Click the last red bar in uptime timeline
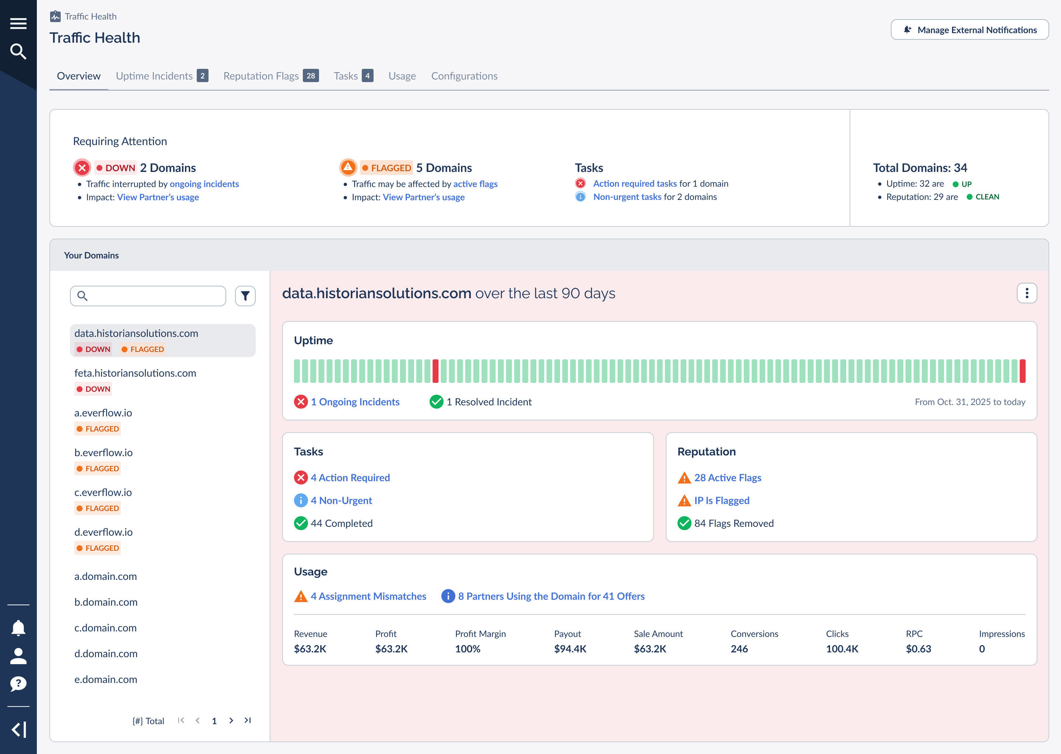This screenshot has height=754, width=1061. (x=1022, y=371)
